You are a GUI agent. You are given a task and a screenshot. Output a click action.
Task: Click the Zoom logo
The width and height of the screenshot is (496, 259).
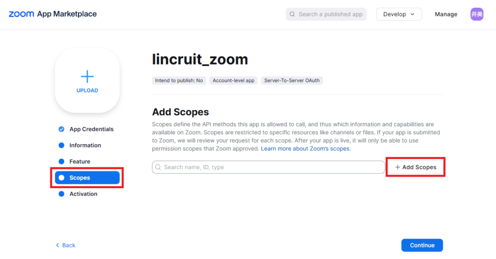click(21, 14)
